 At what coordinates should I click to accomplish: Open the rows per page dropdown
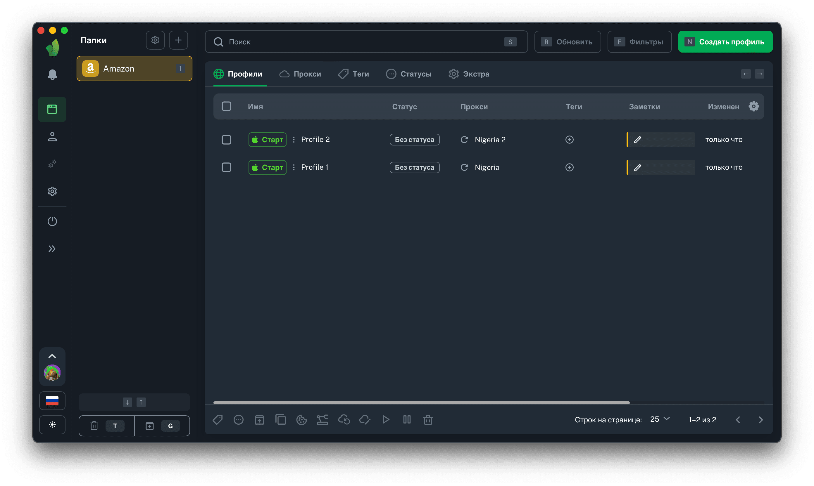click(660, 419)
